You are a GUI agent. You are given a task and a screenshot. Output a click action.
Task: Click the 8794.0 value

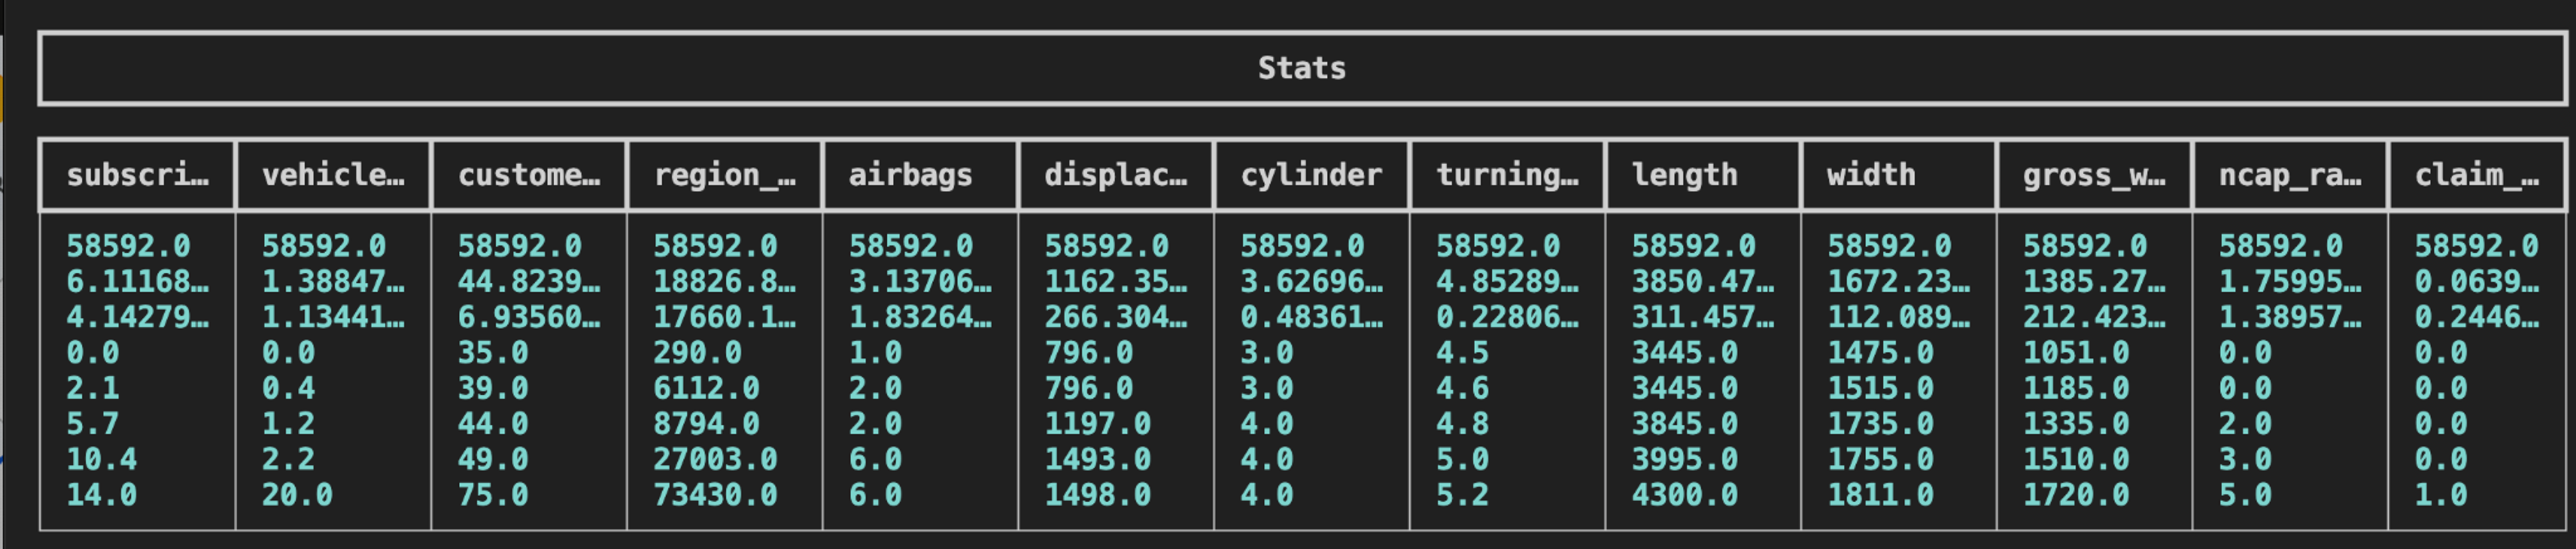tap(707, 424)
